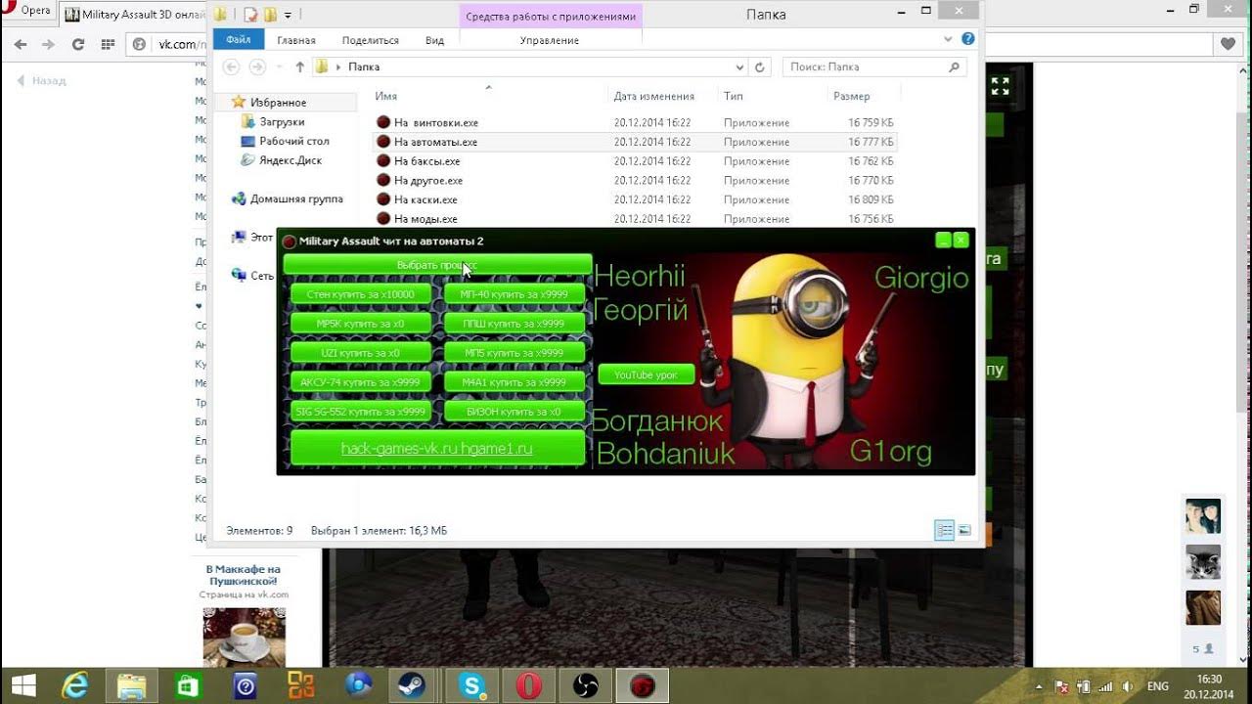Click MP5K купить за x0 button
The image size is (1252, 704).
[x=361, y=324]
